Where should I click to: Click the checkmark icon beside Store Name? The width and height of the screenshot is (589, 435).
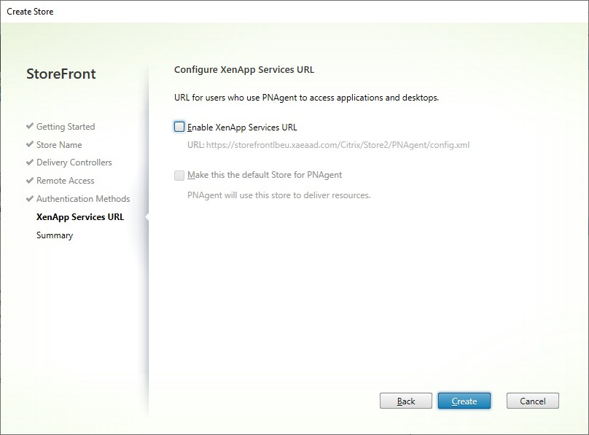[x=30, y=144]
